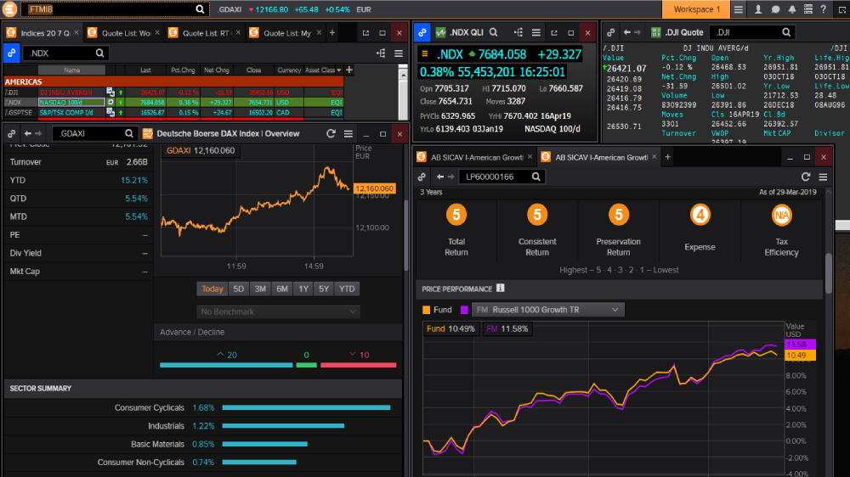The height and width of the screenshot is (477, 850).
Task: Select the 5D chart range
Action: pyautogui.click(x=239, y=289)
